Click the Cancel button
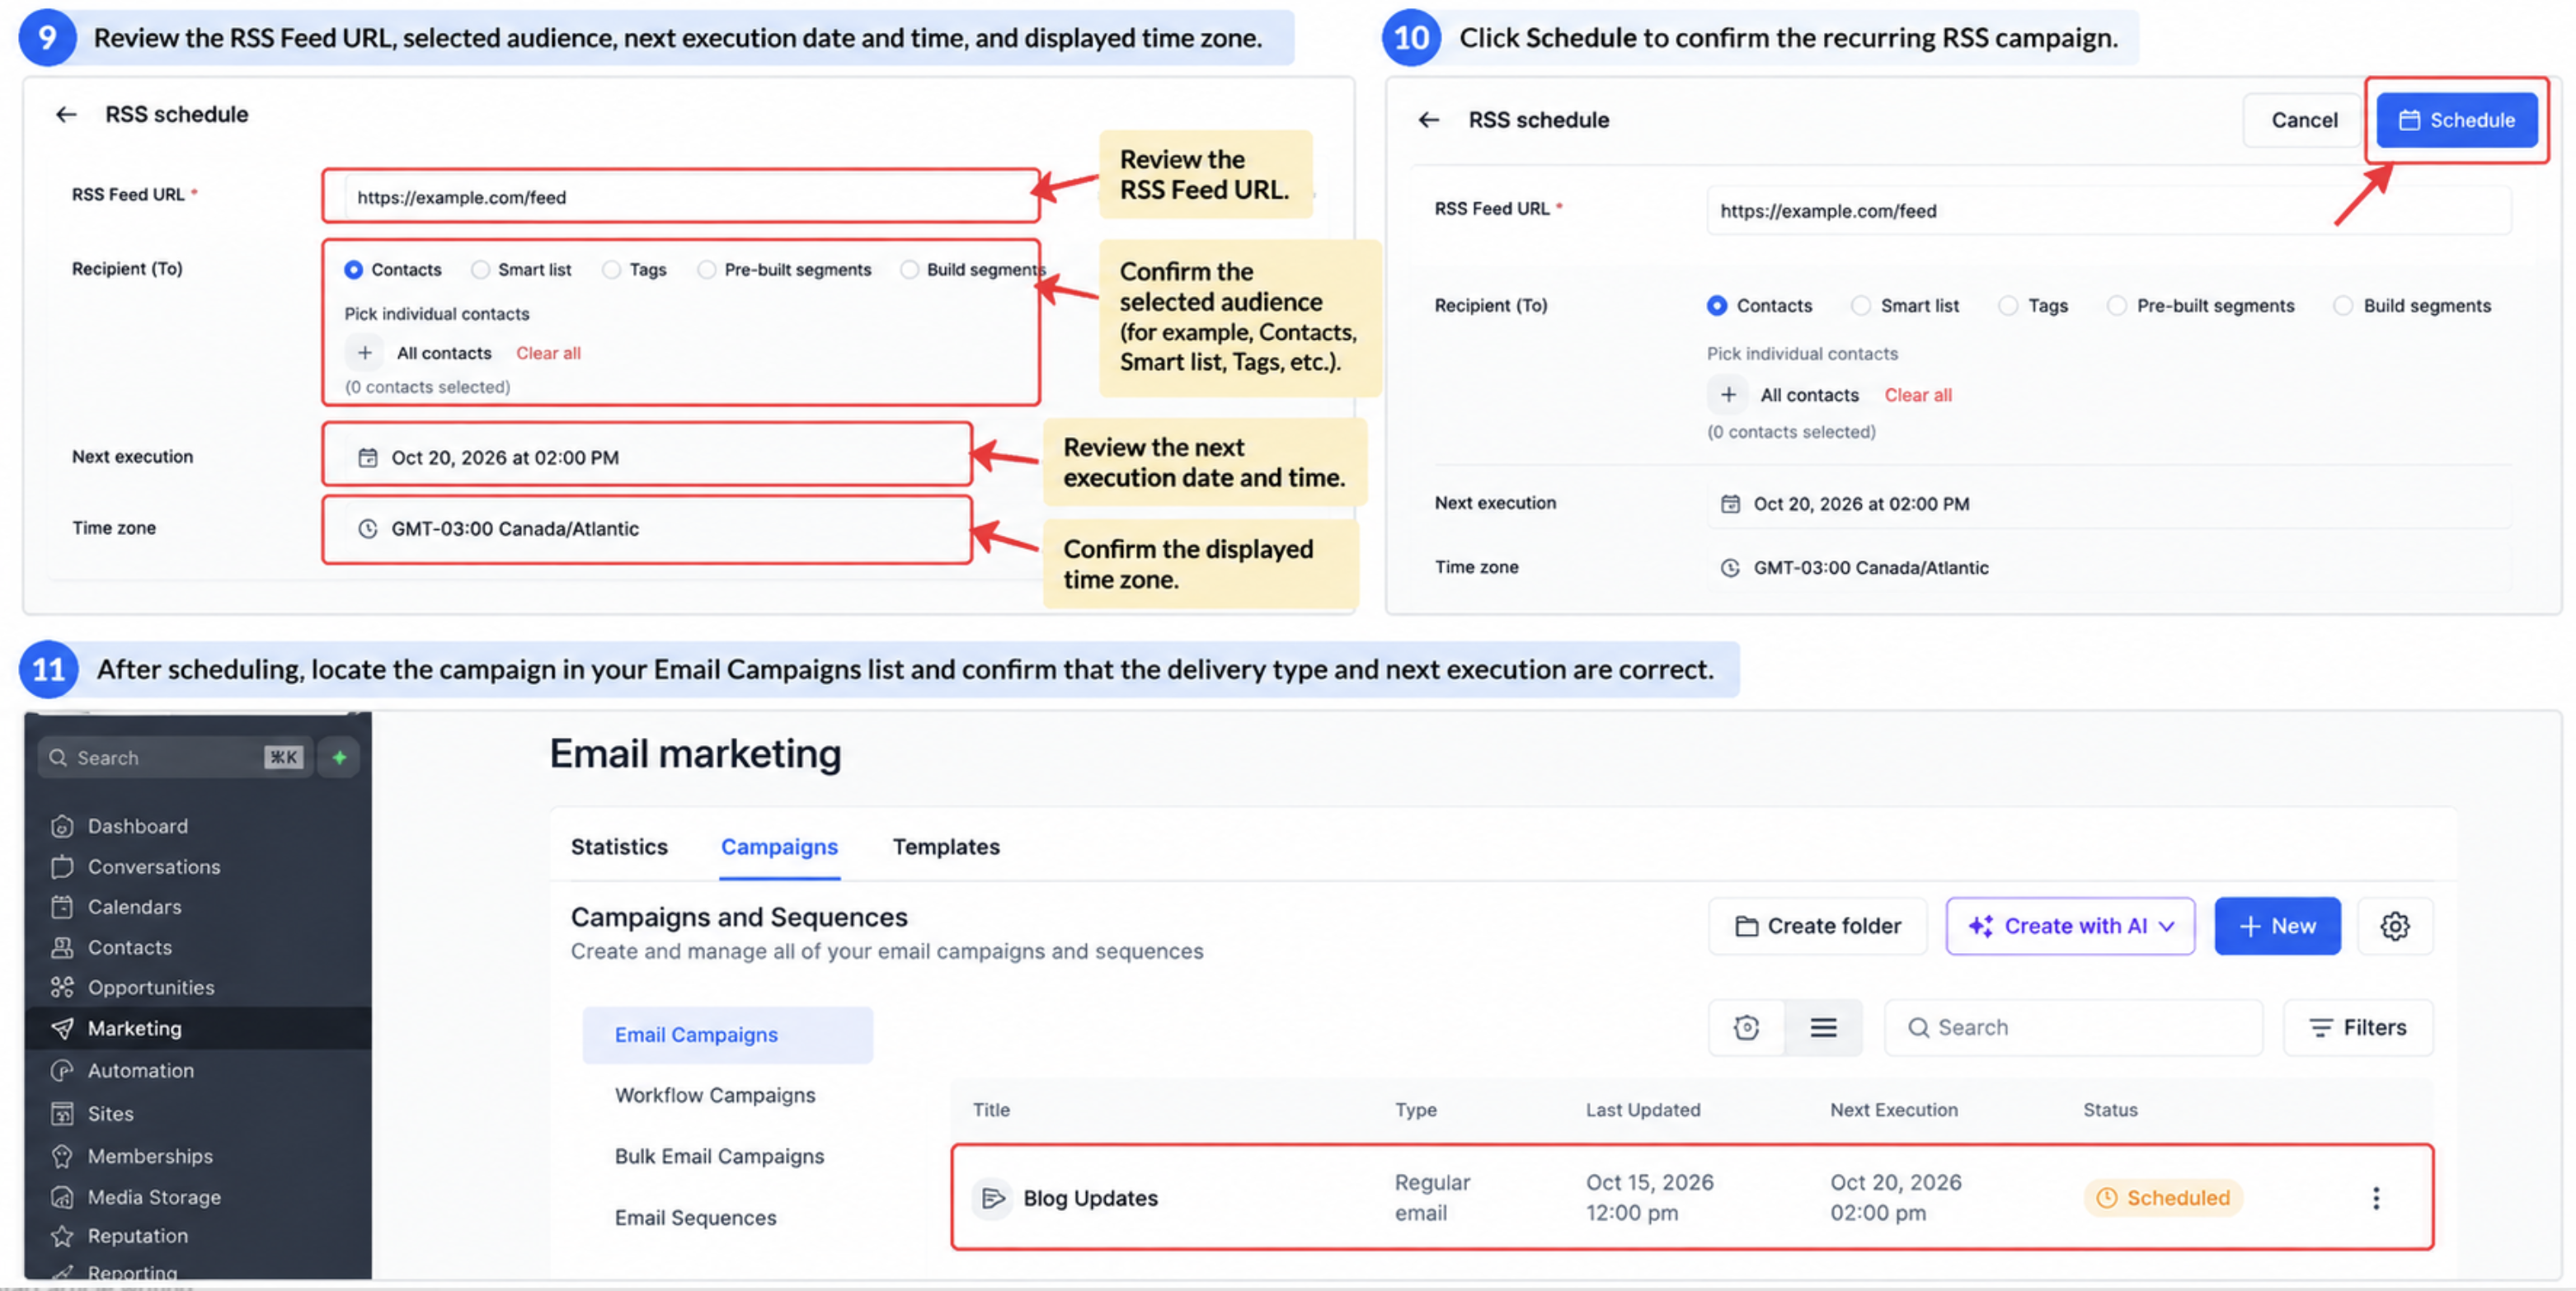This screenshot has height=1291, width=2576. pyautogui.click(x=2303, y=120)
